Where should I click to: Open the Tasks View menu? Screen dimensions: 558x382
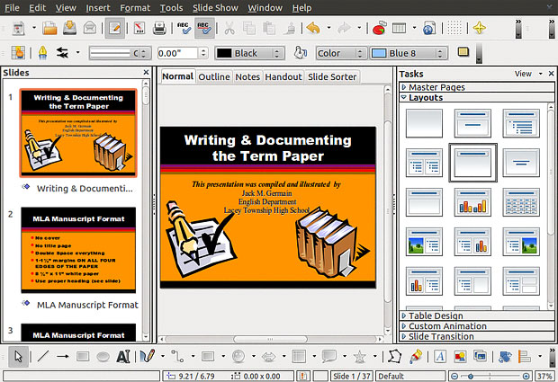click(528, 74)
